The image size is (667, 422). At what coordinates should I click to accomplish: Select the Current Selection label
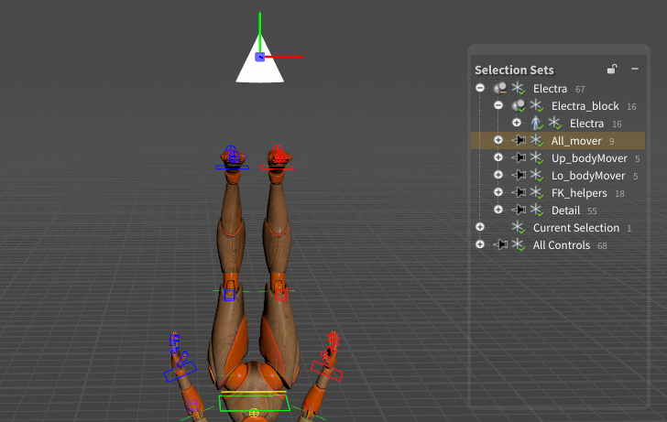click(x=576, y=228)
